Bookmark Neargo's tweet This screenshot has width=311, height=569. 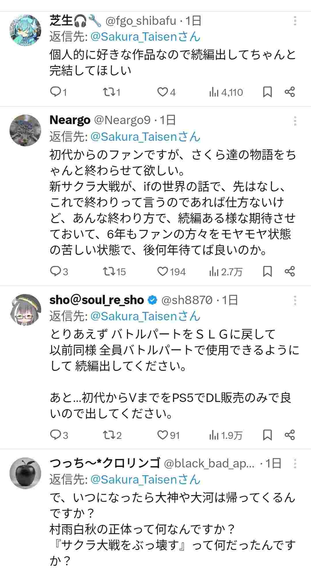268,272
